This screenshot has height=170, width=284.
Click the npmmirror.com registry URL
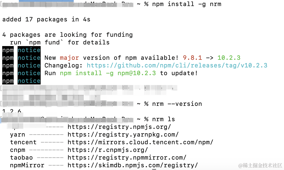pyautogui.click(x=127, y=158)
